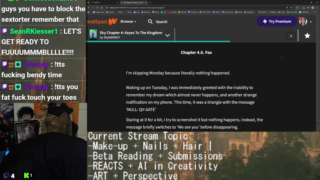Open the Twitter bookmark

click(x=119, y=12)
